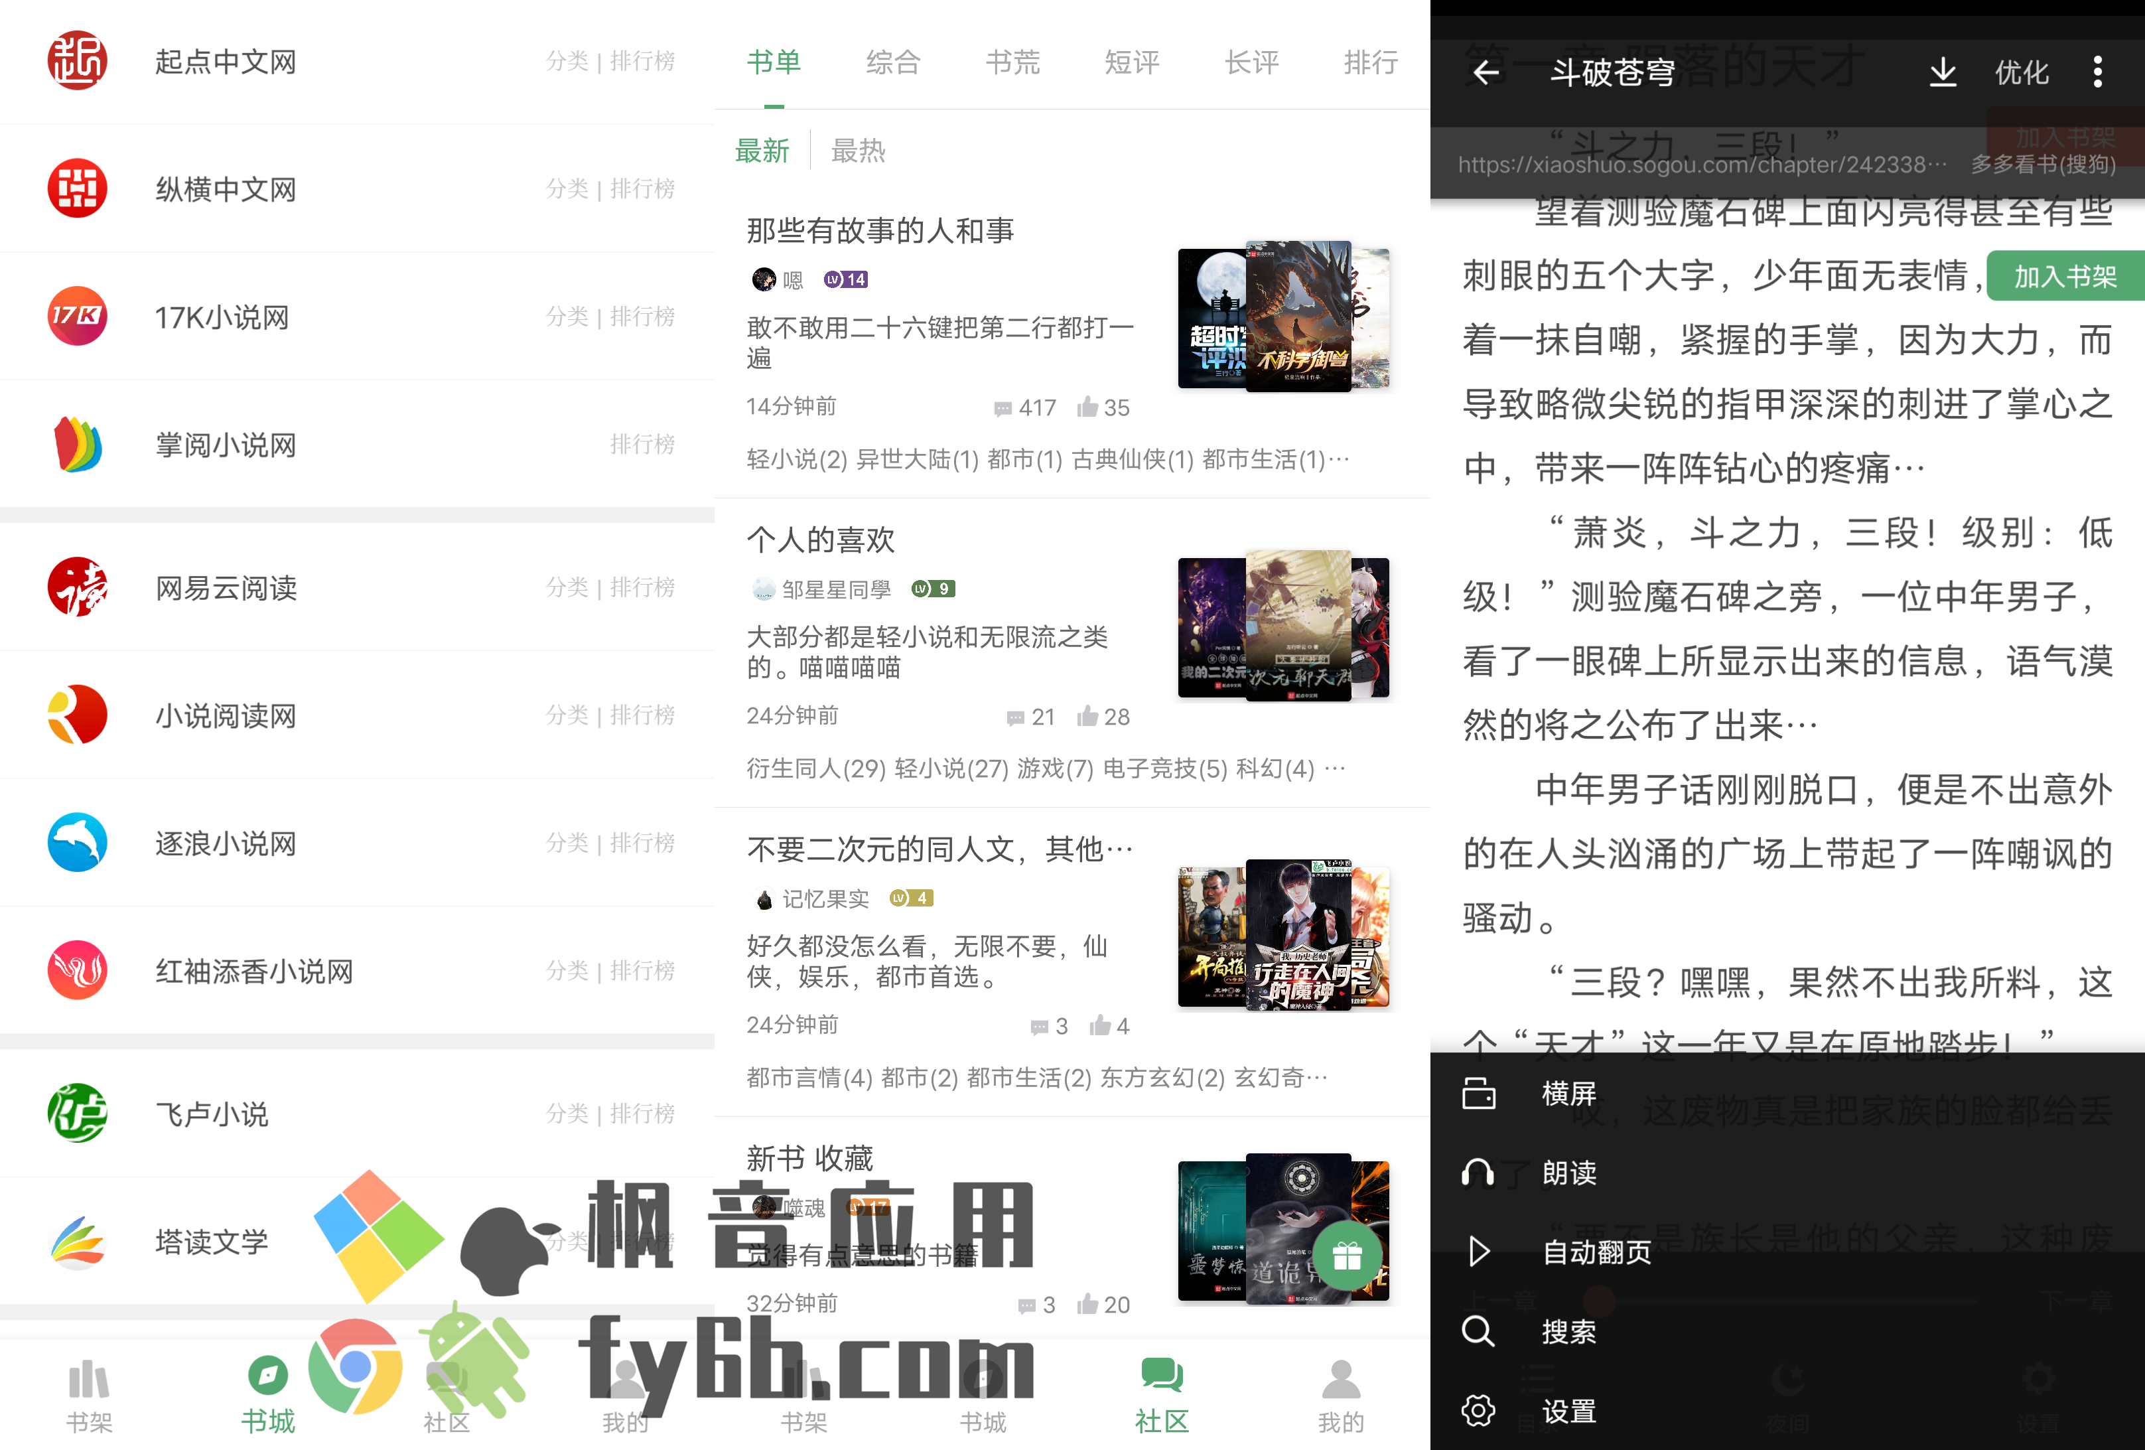Open 排行榜 link for 掌阅小说网
The width and height of the screenshot is (2145, 1450).
coord(642,444)
